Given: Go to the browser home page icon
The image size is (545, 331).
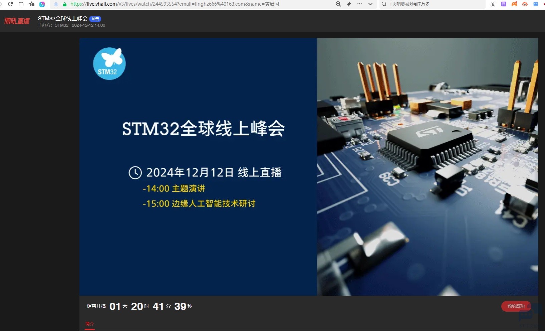Looking at the screenshot, I should pyautogui.click(x=21, y=4).
